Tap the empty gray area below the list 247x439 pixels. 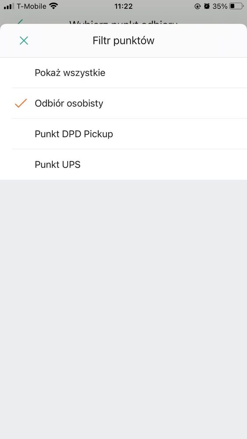point(123,309)
